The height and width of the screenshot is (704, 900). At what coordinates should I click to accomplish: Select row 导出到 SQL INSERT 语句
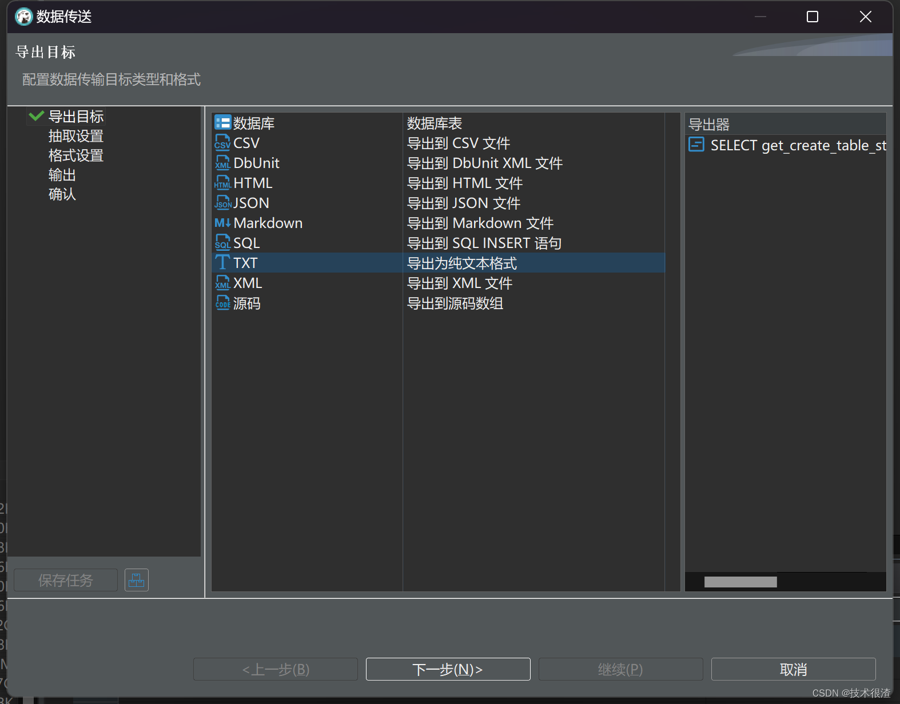(484, 243)
